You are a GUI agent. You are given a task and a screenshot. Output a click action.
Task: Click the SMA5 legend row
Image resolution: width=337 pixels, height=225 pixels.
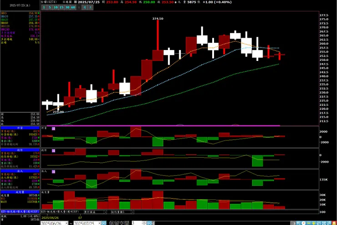[x=20, y=13]
